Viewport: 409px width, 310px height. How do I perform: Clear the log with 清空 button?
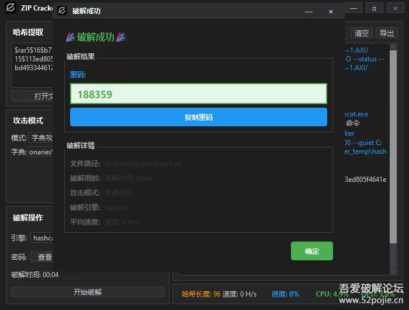(362, 33)
